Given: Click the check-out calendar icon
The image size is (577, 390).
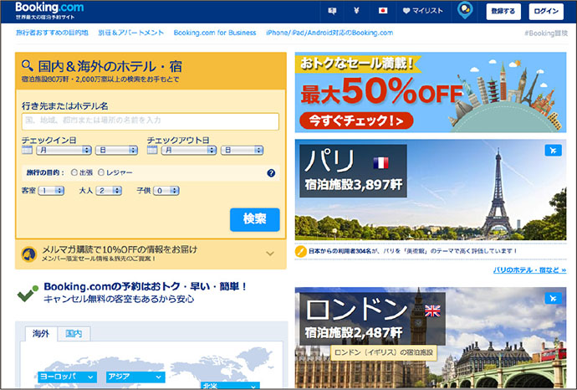Looking at the screenshot, I should click(x=152, y=150).
